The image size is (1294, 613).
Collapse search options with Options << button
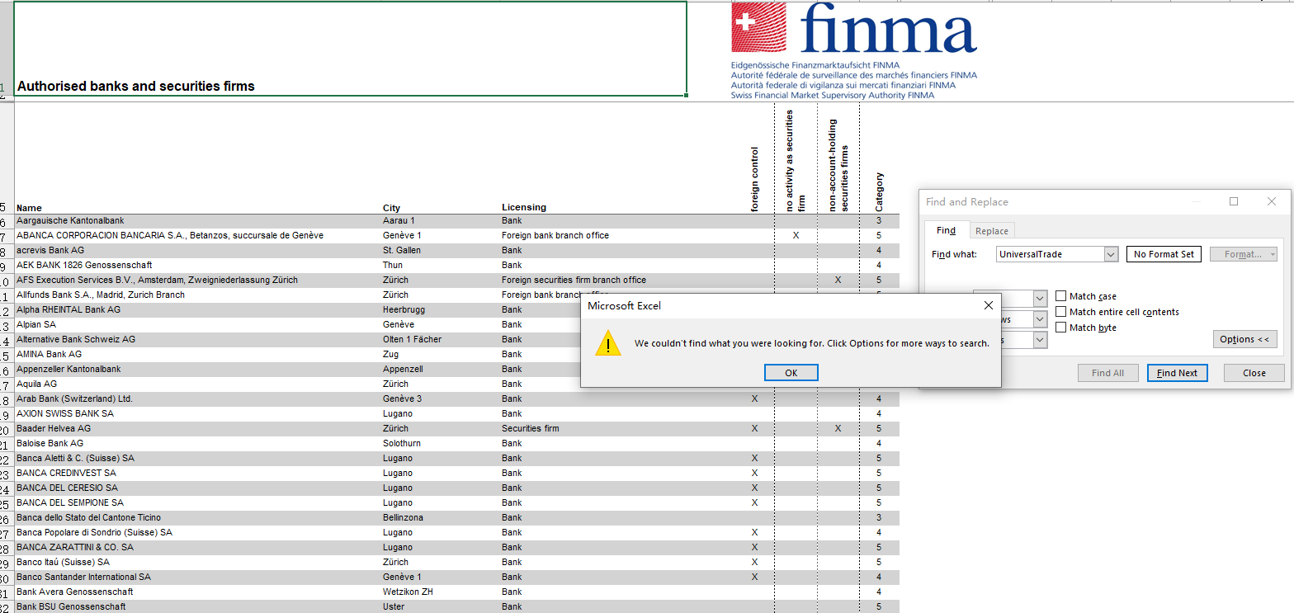pyautogui.click(x=1244, y=339)
